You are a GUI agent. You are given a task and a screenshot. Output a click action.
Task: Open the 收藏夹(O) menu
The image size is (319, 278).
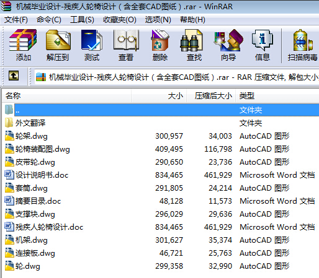click(120, 20)
